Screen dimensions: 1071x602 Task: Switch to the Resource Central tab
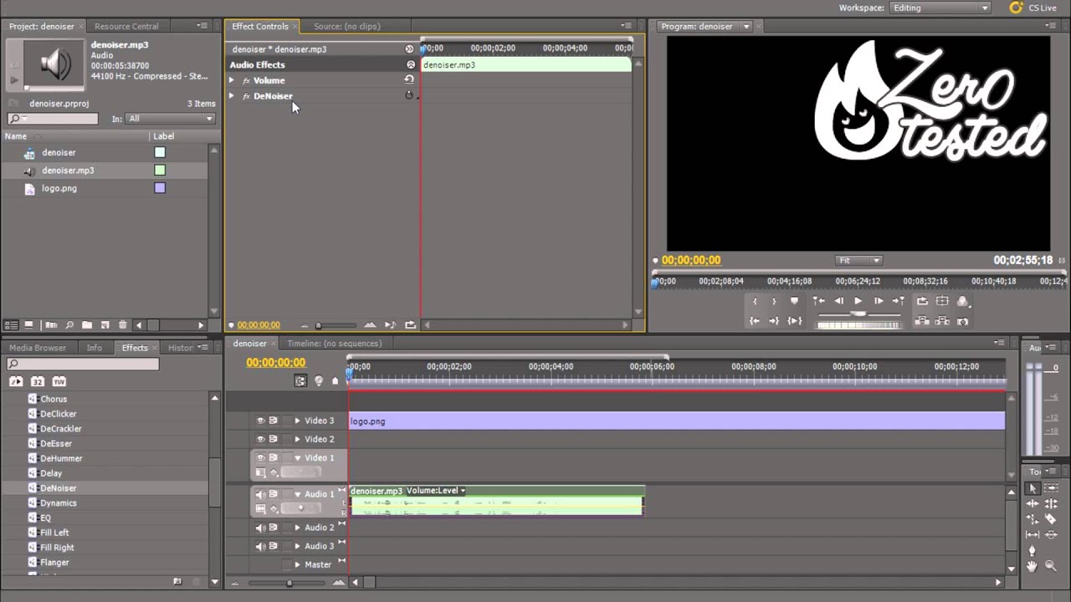tap(126, 26)
